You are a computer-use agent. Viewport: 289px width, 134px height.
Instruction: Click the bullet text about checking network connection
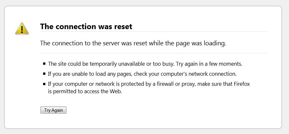pyautogui.click(x=142, y=74)
